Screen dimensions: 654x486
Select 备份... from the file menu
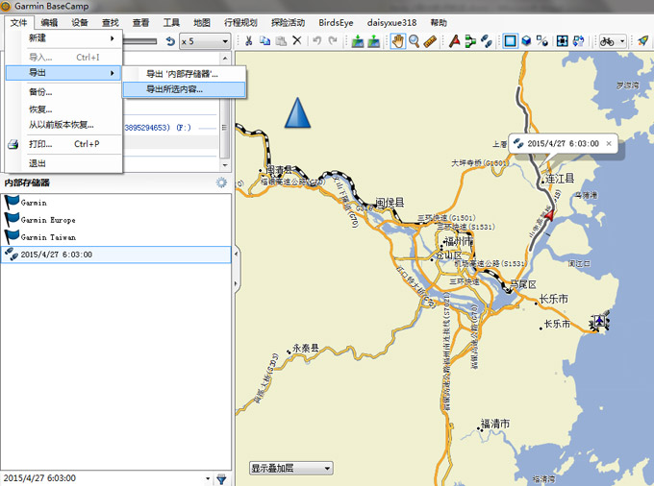click(x=63, y=92)
